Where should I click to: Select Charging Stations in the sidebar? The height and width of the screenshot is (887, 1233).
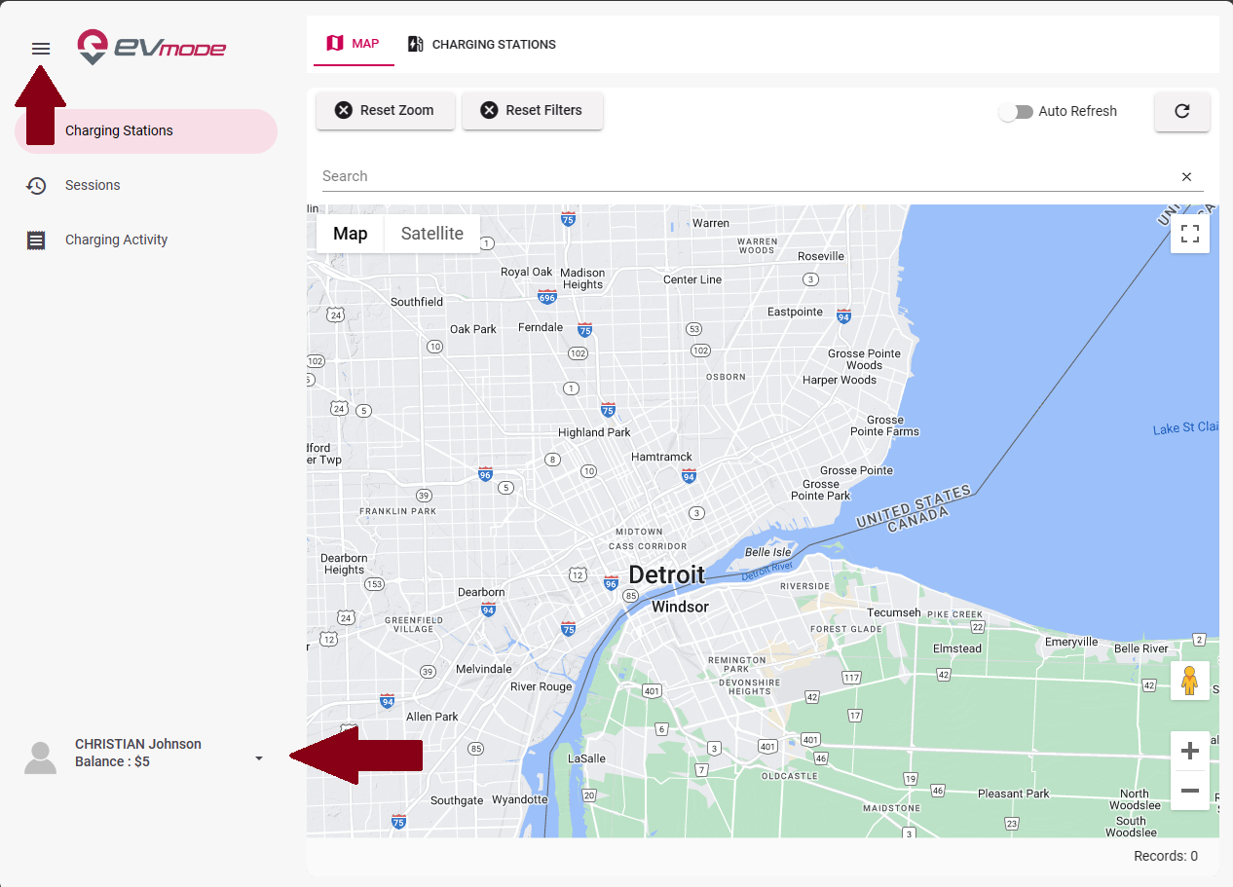pos(146,130)
